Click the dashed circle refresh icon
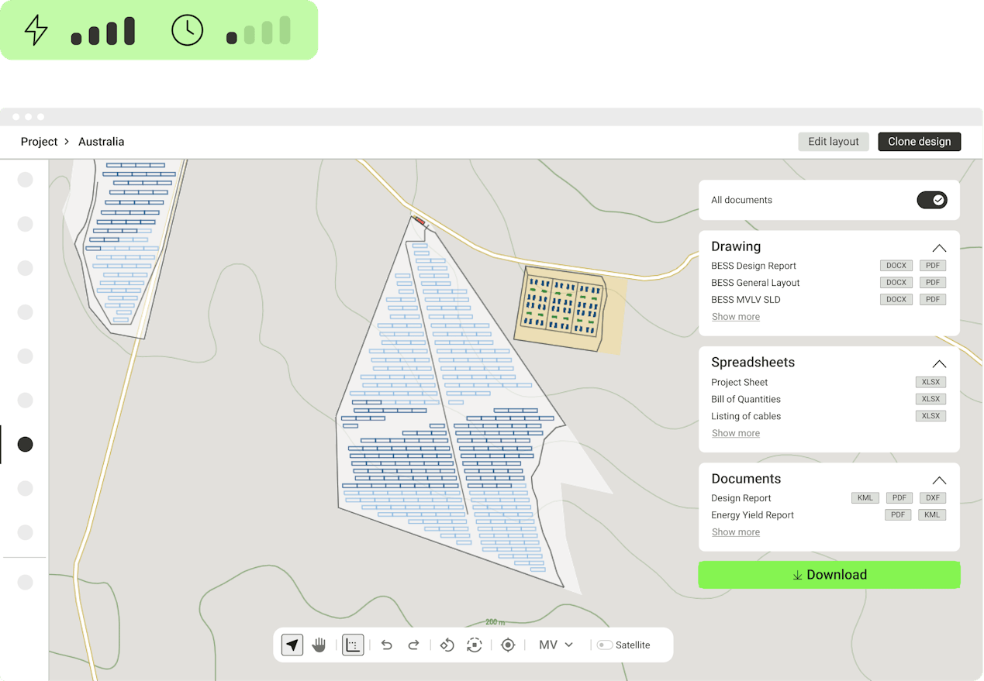Viewport: 984px width, 681px height. tap(475, 645)
